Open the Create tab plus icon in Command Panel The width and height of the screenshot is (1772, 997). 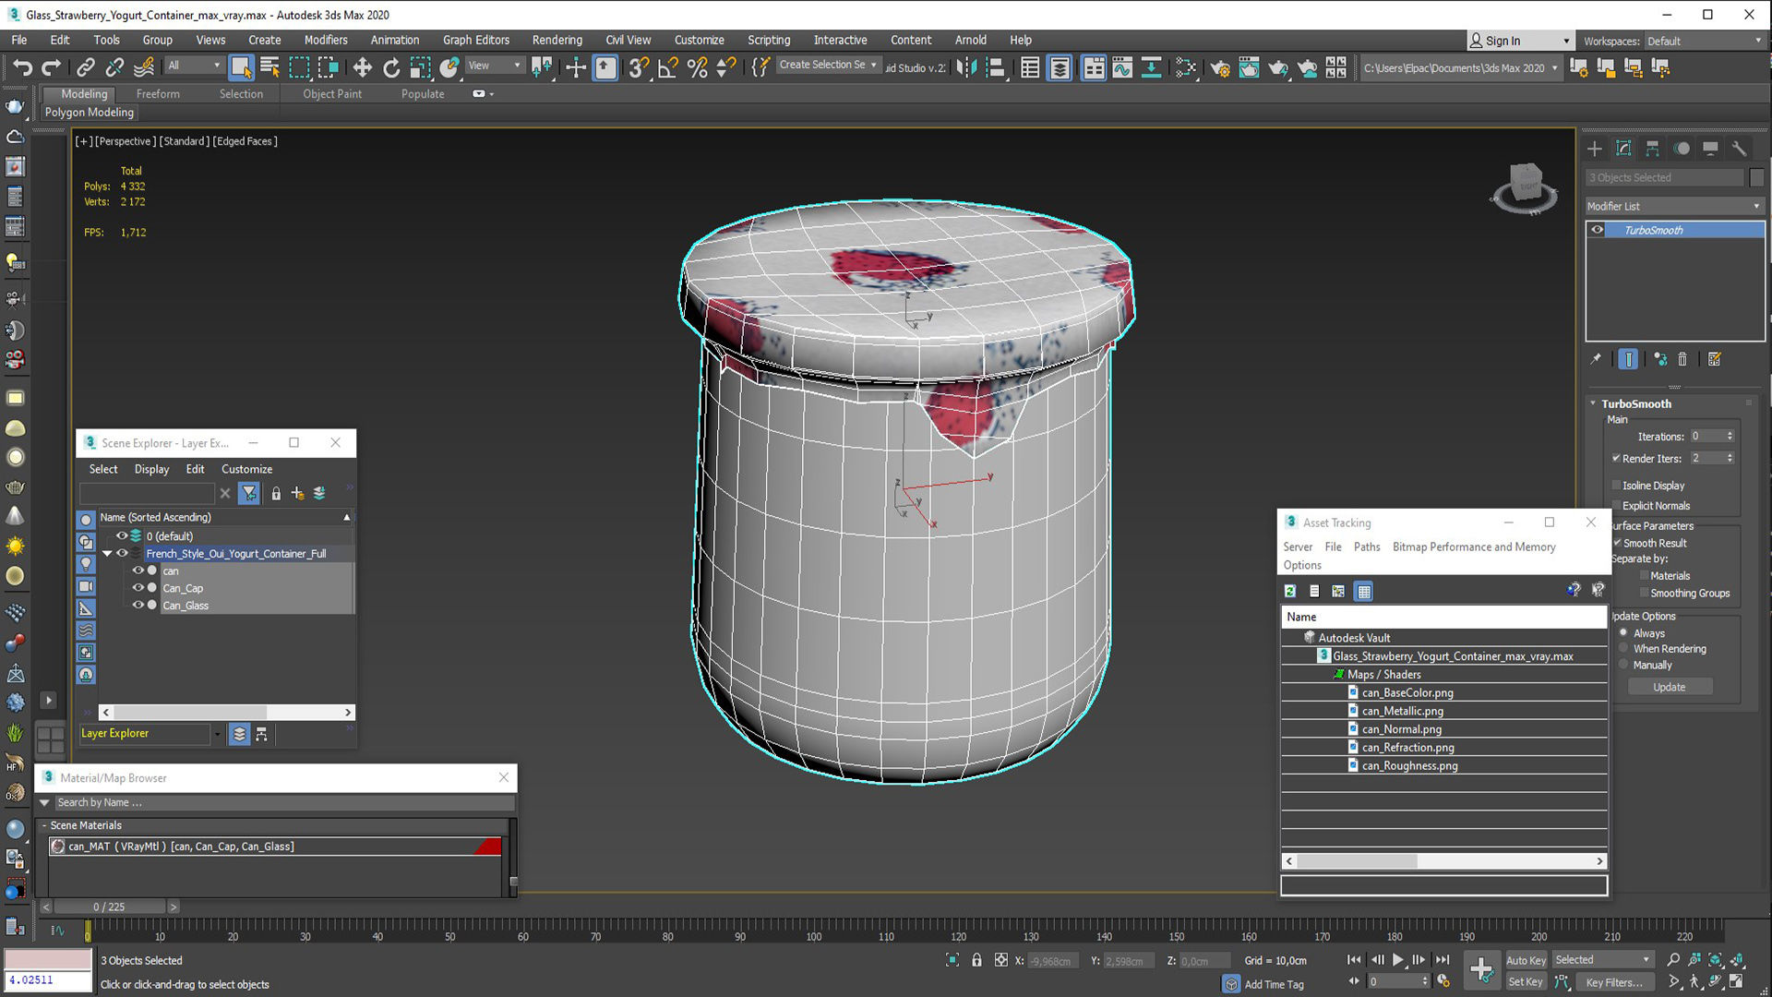1595,149
